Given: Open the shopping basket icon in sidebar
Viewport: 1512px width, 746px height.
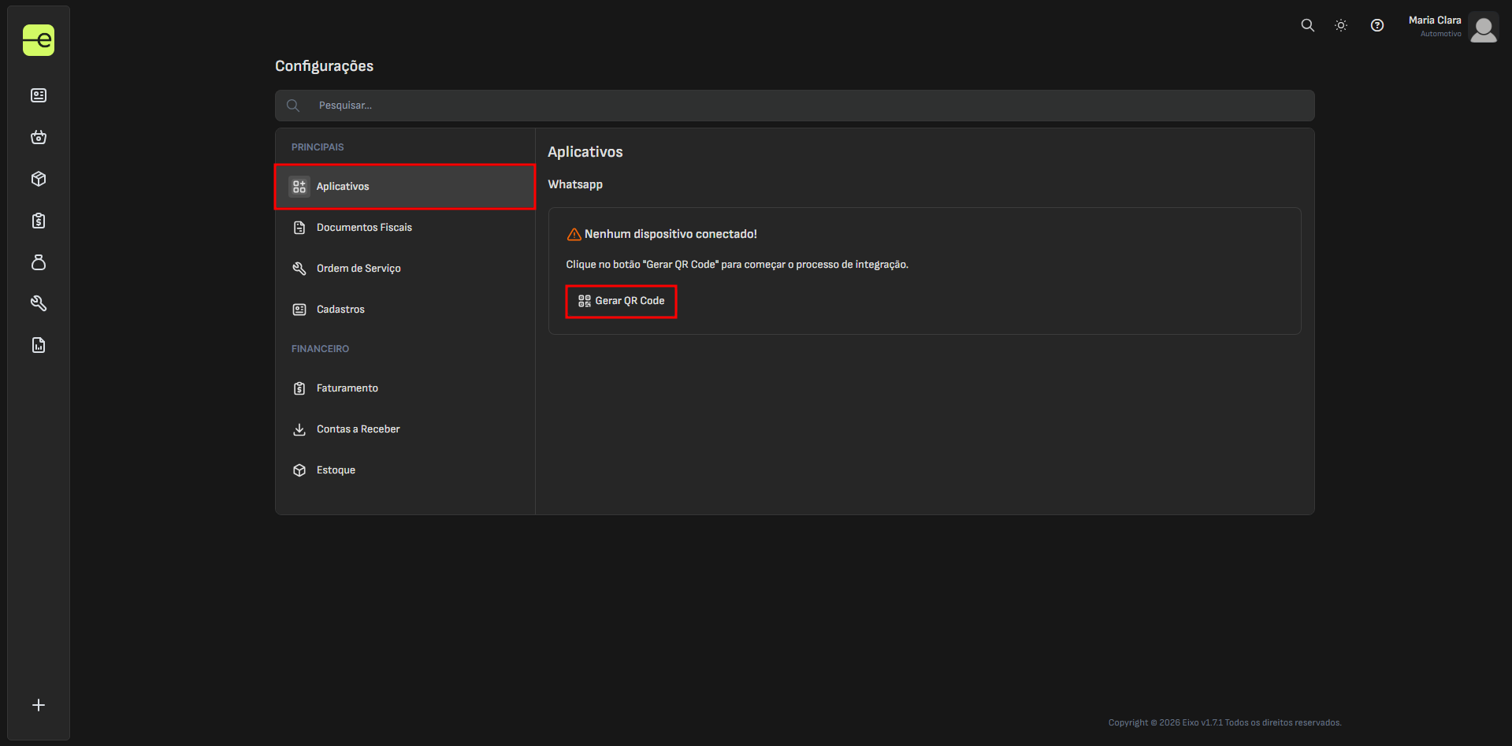Looking at the screenshot, I should pos(39,137).
